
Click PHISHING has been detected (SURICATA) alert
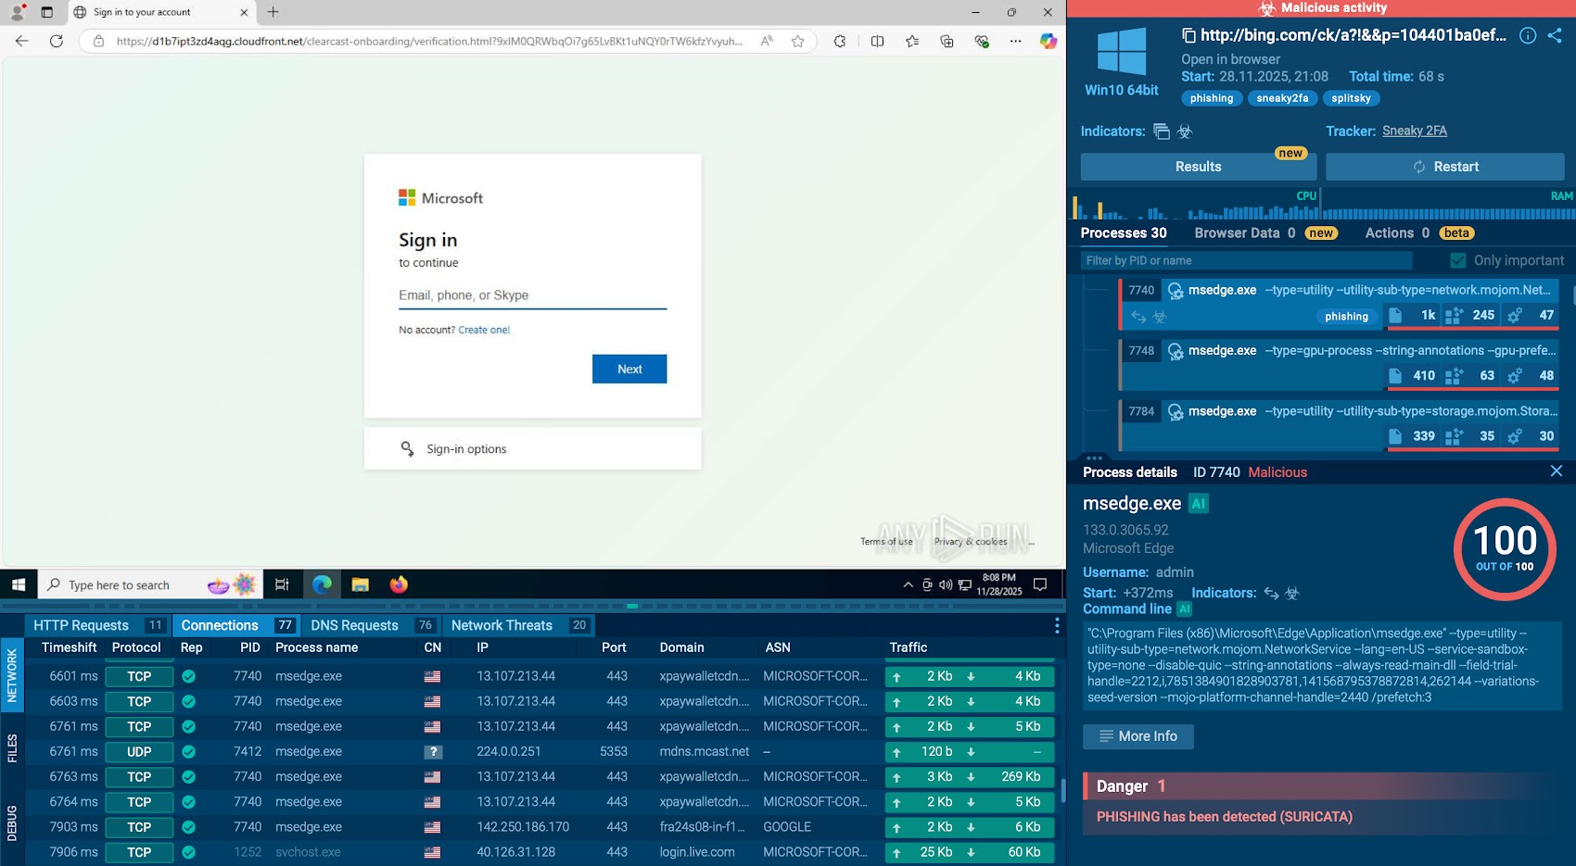pos(1224,817)
